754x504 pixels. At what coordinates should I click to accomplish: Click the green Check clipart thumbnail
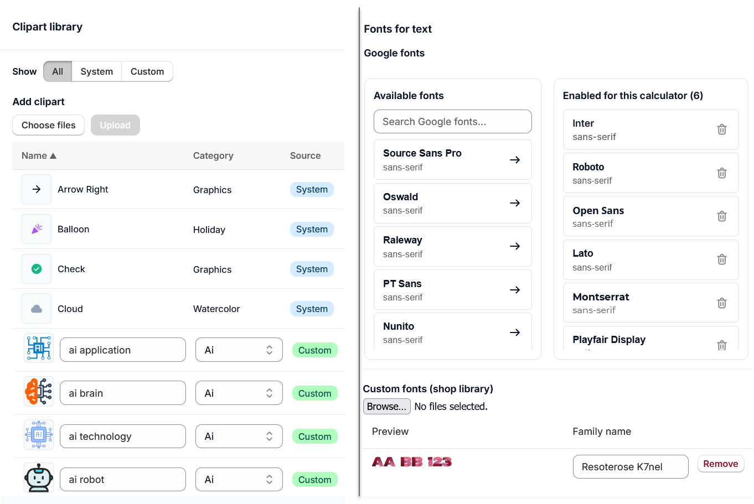pyautogui.click(x=37, y=269)
